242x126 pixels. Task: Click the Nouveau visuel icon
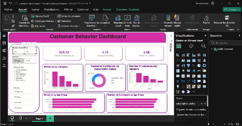coord(118,18)
